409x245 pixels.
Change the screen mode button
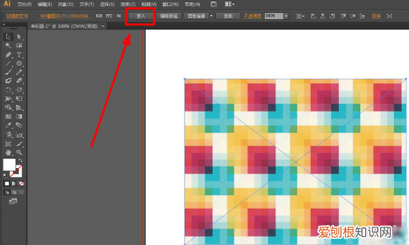(x=13, y=201)
